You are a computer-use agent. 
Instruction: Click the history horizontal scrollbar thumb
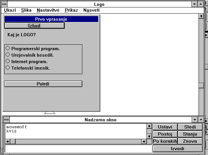point(13,141)
